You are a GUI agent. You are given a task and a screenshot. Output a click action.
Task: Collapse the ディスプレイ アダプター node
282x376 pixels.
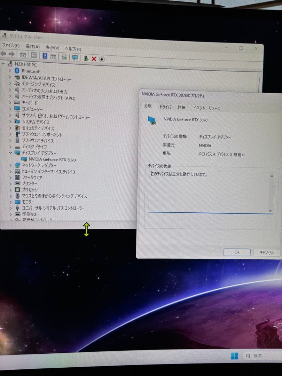point(10,152)
